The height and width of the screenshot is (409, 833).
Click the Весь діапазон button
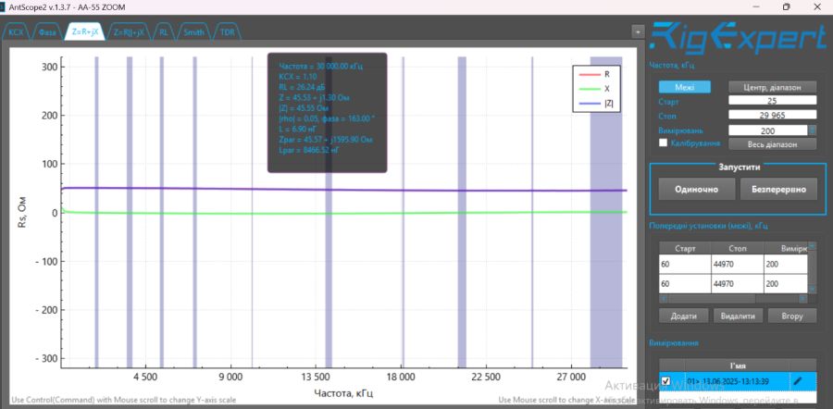pyautogui.click(x=773, y=144)
